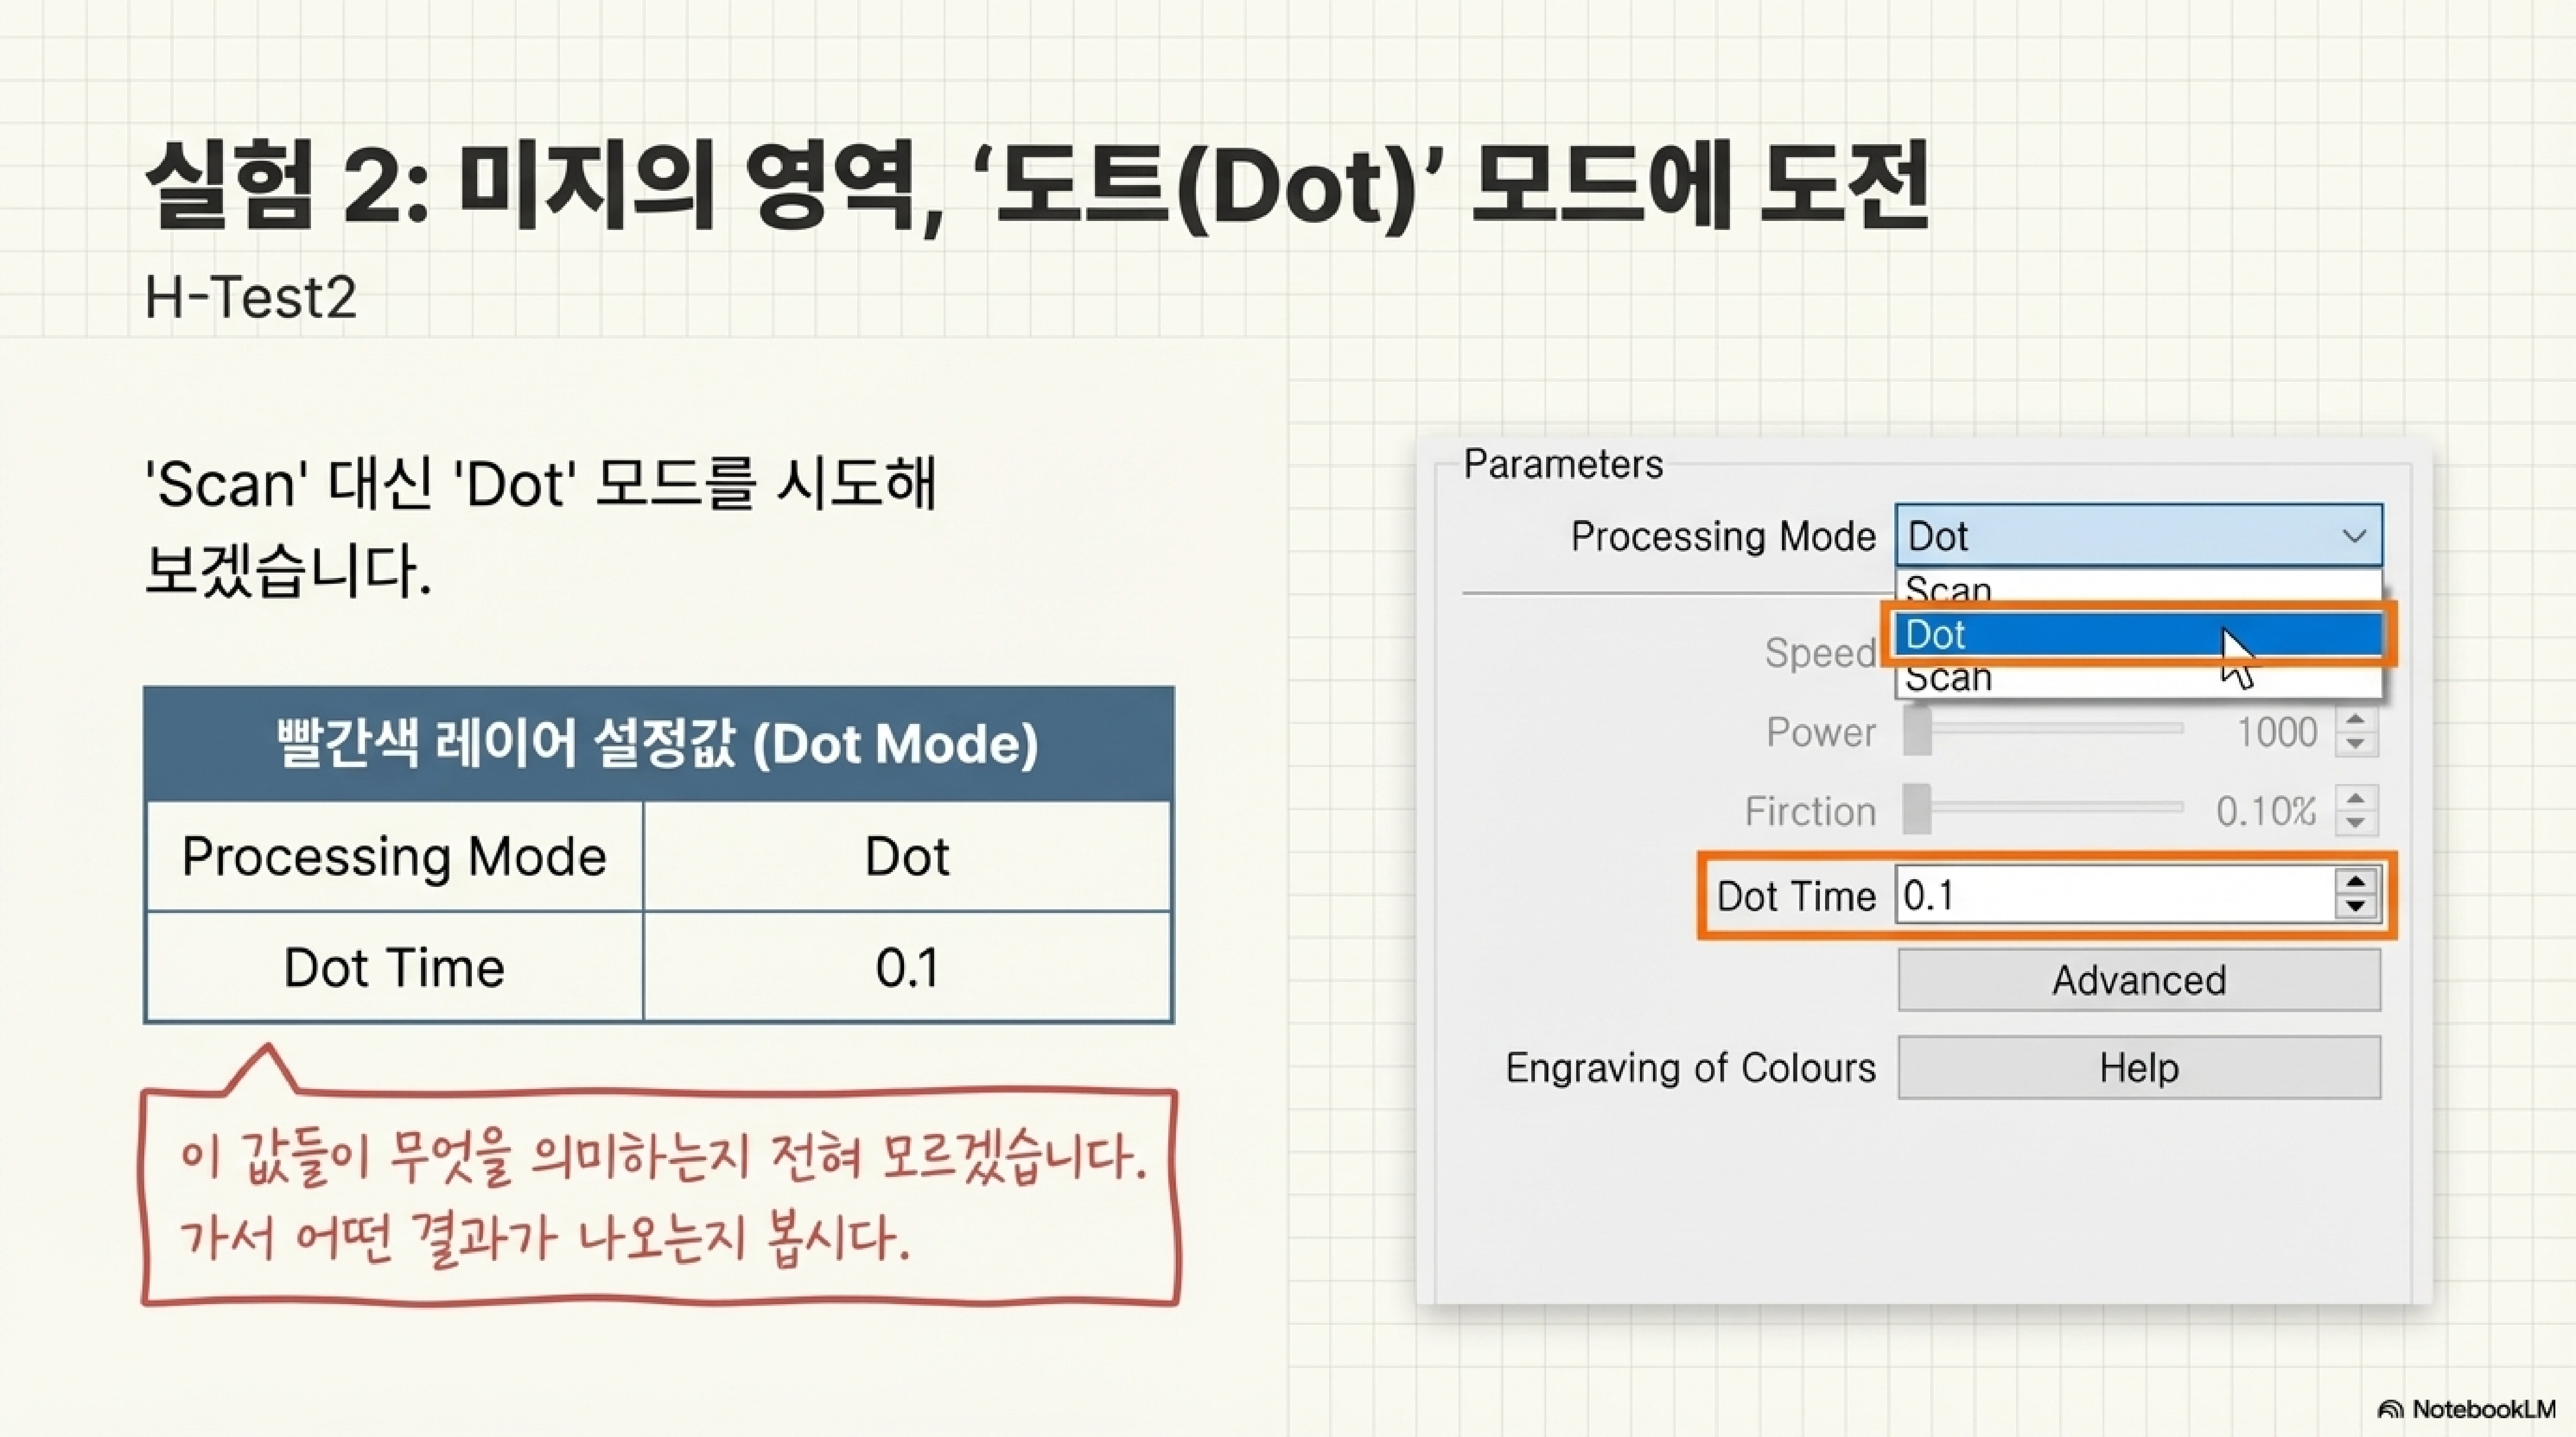Increase Dot Time with up arrow
The width and height of the screenshot is (2576, 1437).
2356,882
